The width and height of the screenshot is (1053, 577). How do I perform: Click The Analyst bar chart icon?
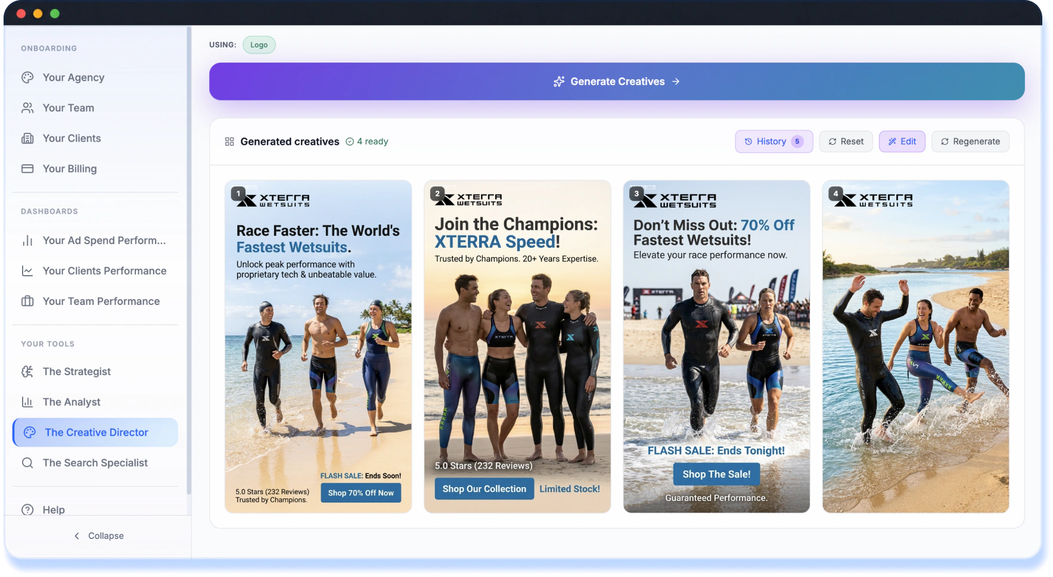click(x=27, y=402)
